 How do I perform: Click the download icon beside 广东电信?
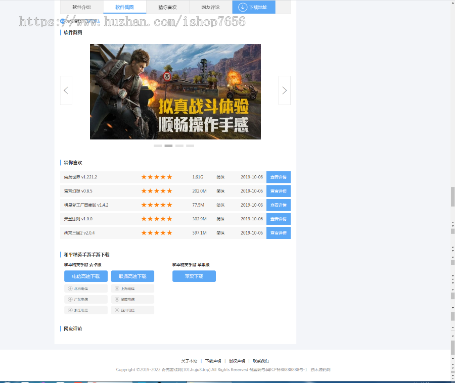coord(70,299)
